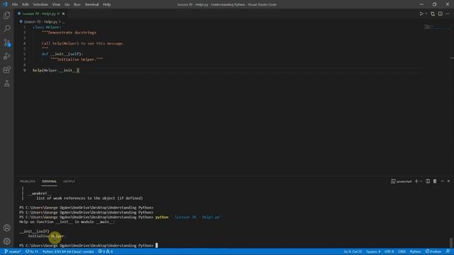The width and height of the screenshot is (454, 255).
Task: Create a new terminal with plus icon
Action: [x=416, y=181]
